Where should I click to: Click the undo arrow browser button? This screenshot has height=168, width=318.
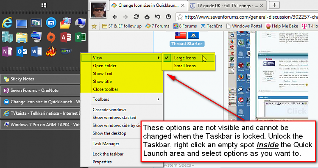(158, 17)
